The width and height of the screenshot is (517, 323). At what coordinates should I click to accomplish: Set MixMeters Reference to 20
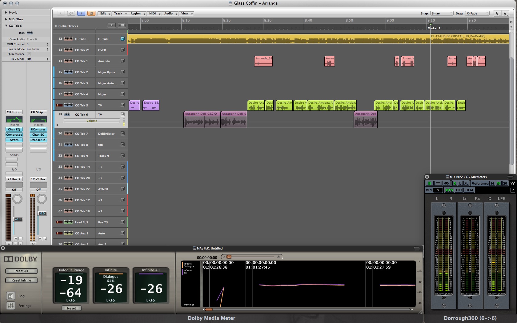tap(505, 183)
